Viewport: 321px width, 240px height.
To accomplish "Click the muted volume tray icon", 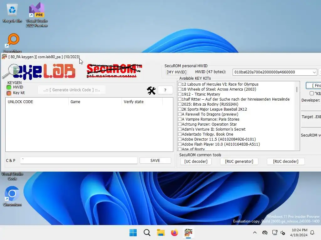I will point(283,232).
